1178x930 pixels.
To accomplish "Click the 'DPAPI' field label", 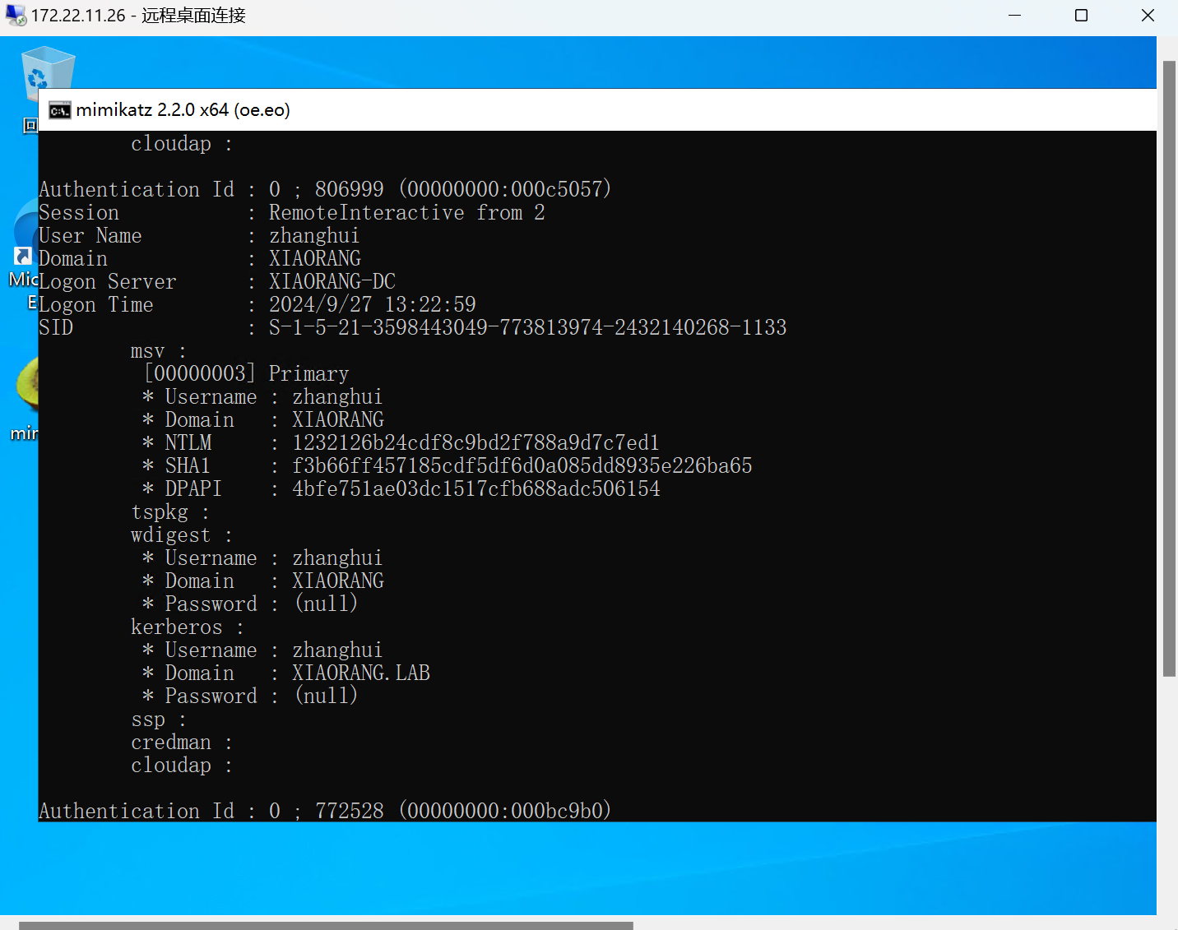I will point(193,488).
